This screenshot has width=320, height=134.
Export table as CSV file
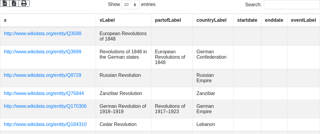[5, 3]
